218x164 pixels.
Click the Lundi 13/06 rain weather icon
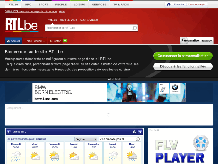point(113,156)
